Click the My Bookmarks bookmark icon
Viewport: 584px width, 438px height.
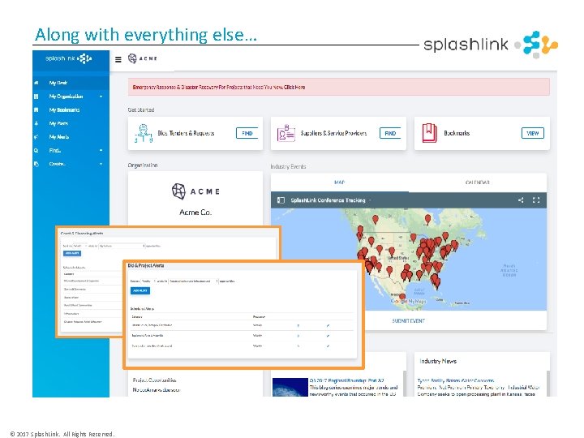(36, 109)
